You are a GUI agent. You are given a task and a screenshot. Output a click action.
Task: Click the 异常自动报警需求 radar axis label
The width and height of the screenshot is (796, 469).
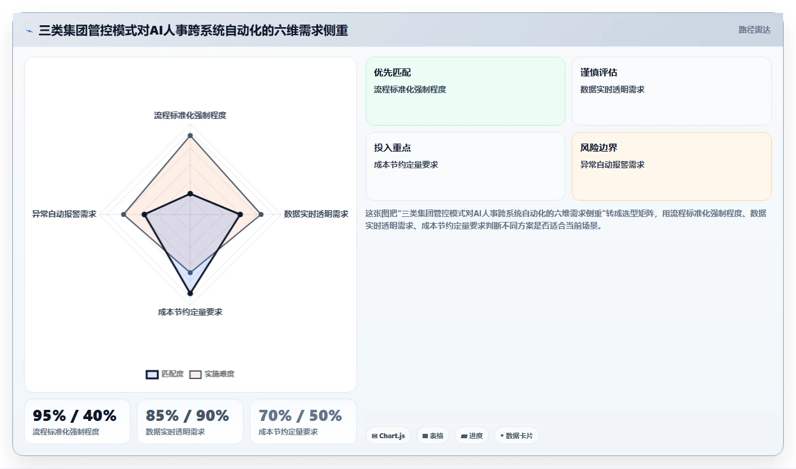pyautogui.click(x=64, y=214)
